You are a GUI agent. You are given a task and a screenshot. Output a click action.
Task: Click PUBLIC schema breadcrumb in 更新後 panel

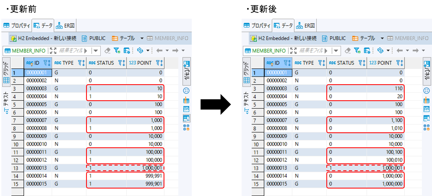point(334,38)
